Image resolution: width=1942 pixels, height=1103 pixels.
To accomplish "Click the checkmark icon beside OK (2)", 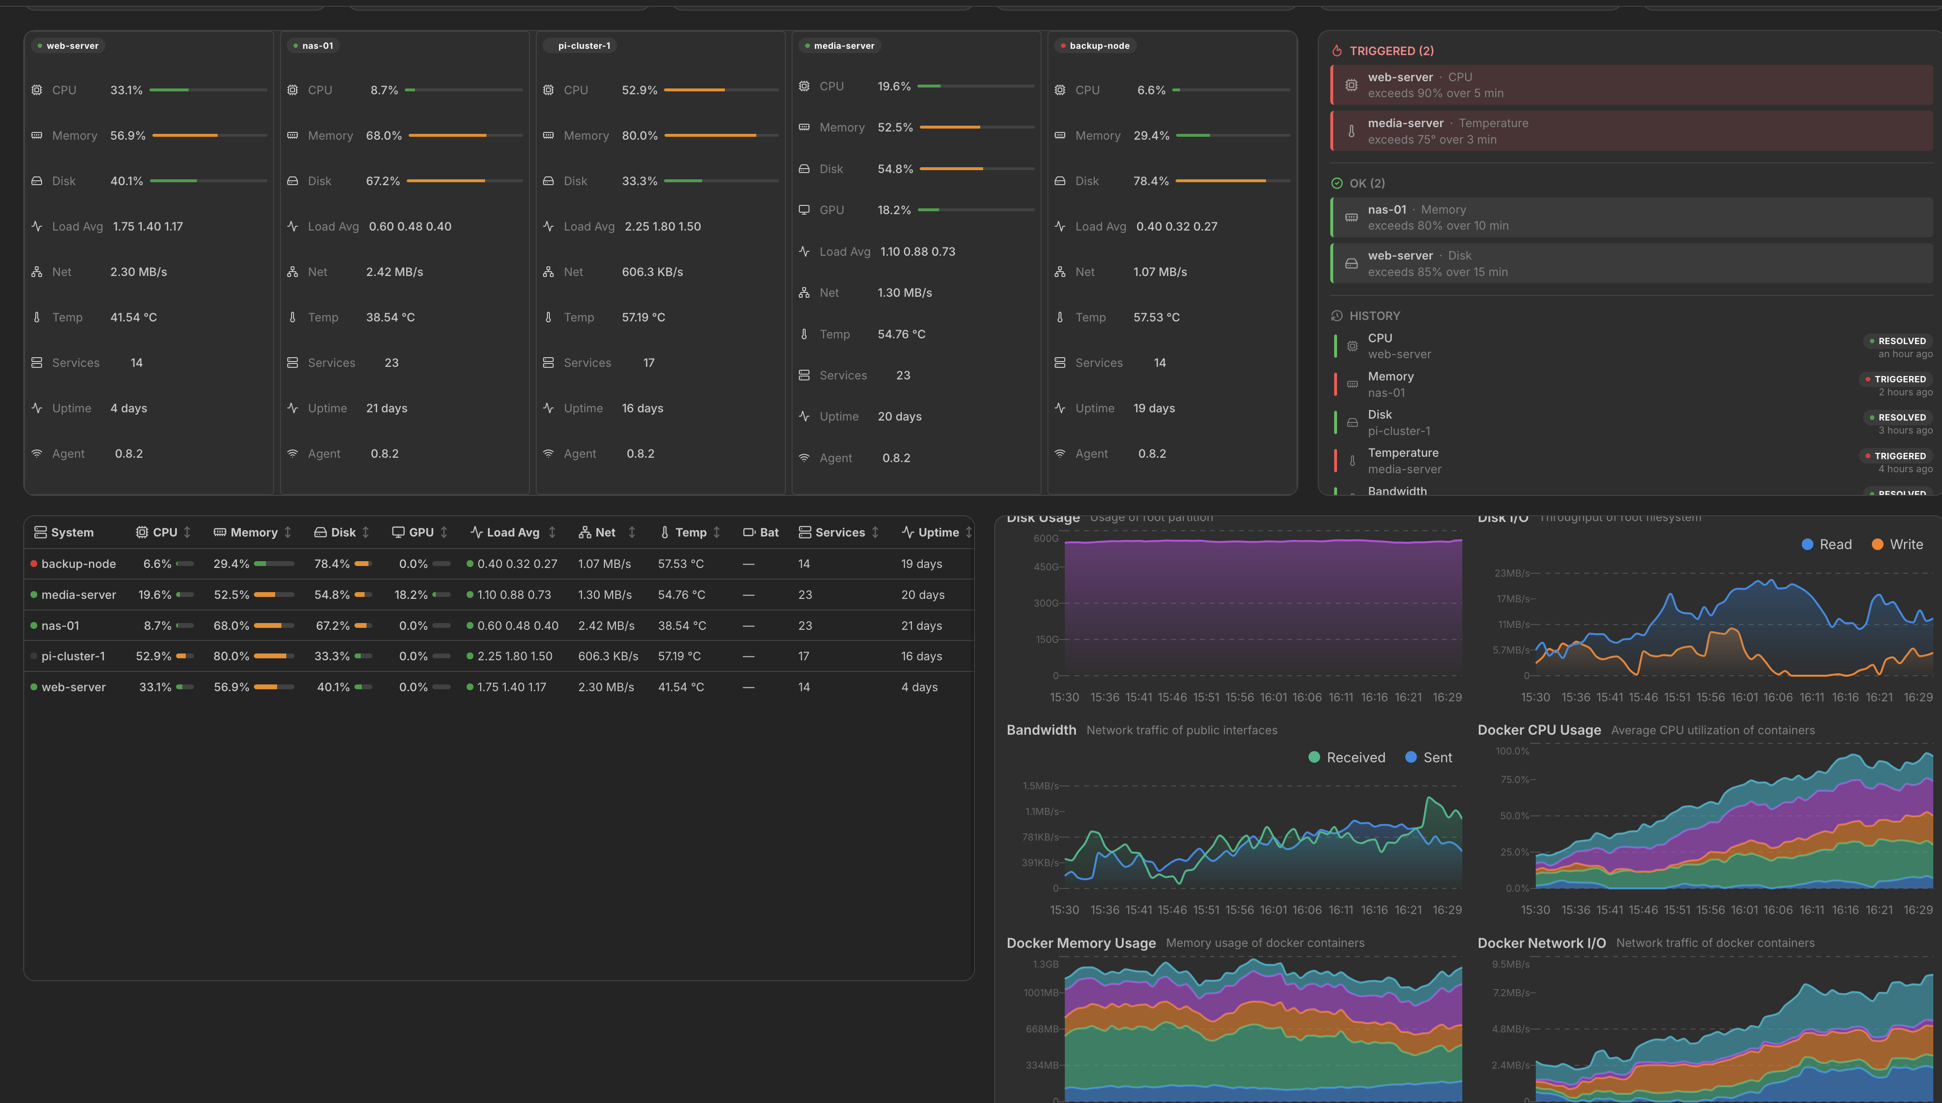I will pos(1337,183).
